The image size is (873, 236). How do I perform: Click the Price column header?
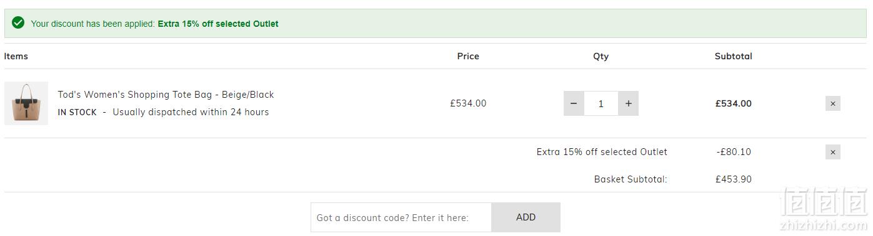468,56
